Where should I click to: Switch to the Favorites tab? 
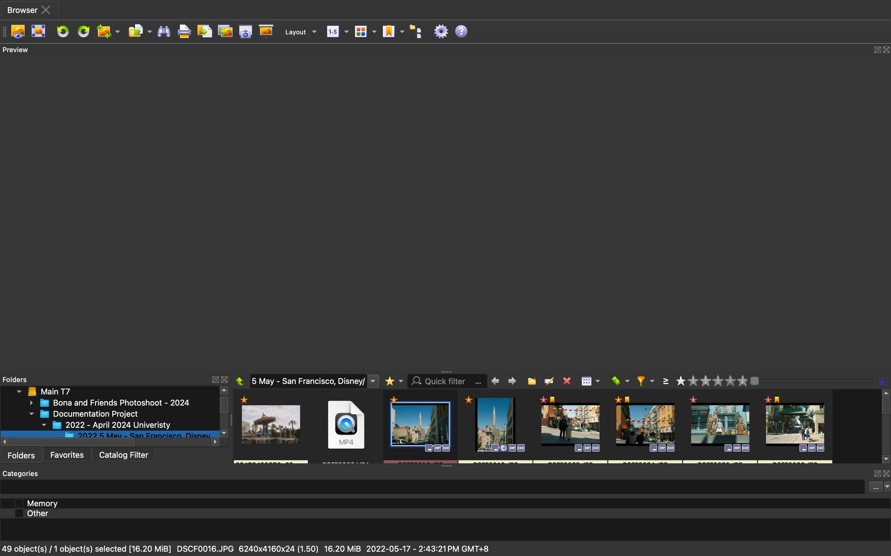pyautogui.click(x=67, y=455)
